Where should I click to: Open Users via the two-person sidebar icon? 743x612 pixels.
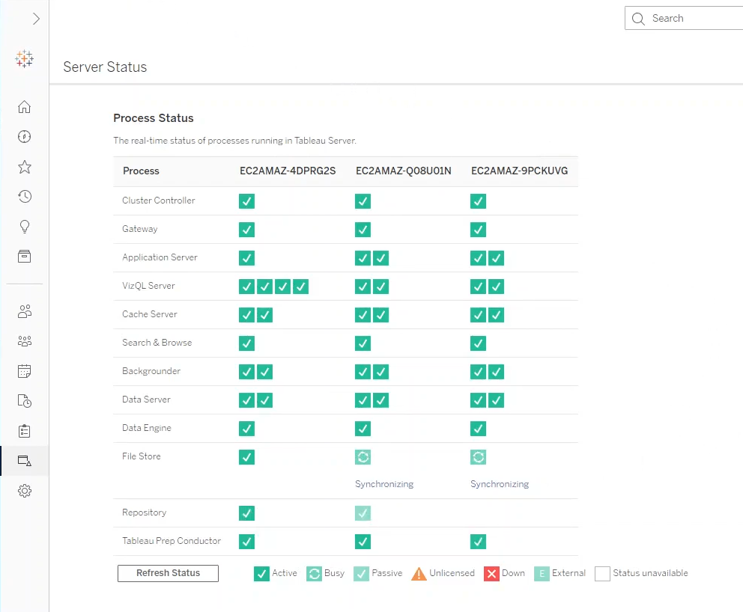[24, 311]
